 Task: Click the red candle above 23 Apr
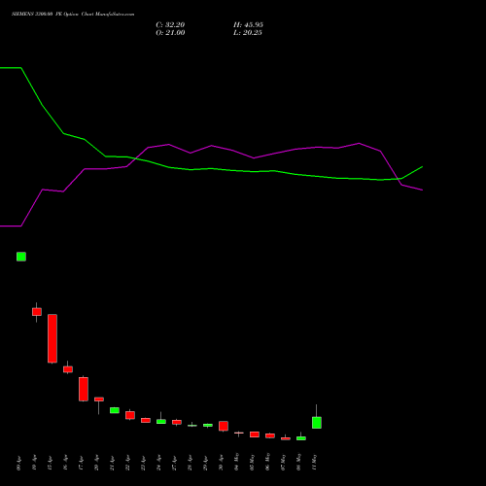146,420
